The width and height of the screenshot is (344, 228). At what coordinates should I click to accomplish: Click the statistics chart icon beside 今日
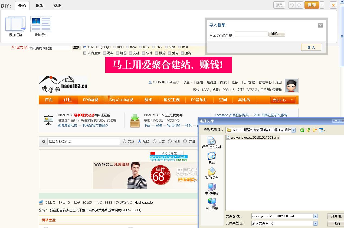41,202
